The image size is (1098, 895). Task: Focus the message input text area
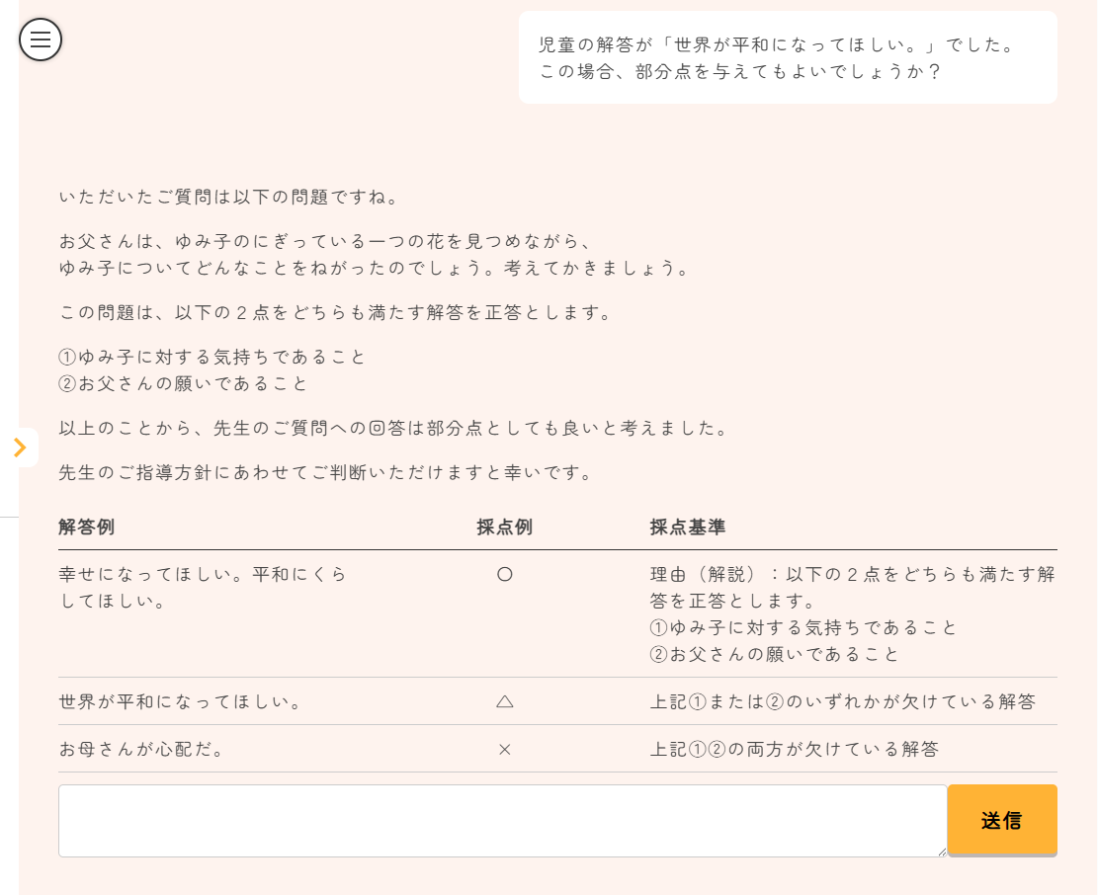(x=502, y=820)
